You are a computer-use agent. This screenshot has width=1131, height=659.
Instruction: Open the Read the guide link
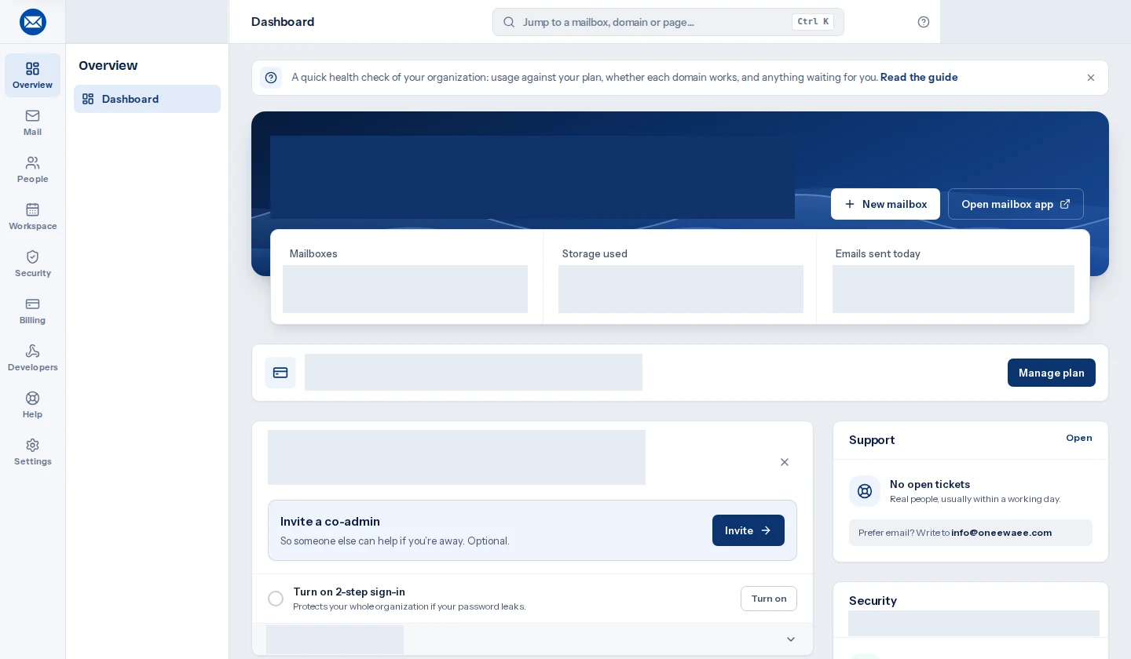pos(919,77)
